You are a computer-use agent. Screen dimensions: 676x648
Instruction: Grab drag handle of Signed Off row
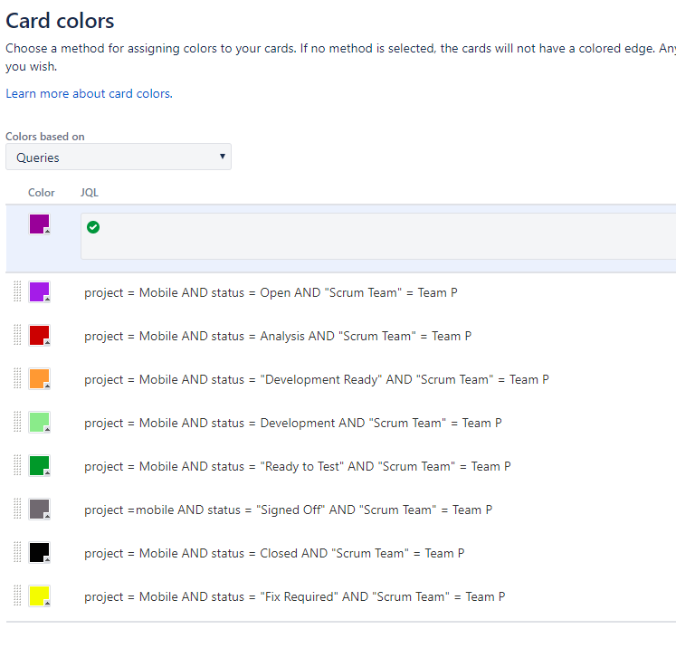(17, 509)
